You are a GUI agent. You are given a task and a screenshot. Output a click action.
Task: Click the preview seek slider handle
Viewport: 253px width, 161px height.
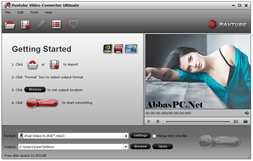coord(164,121)
